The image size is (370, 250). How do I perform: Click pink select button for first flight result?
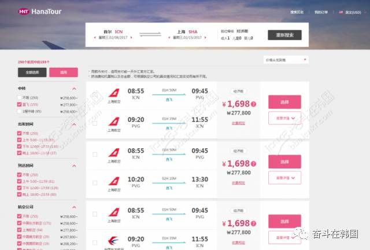[x=284, y=102]
